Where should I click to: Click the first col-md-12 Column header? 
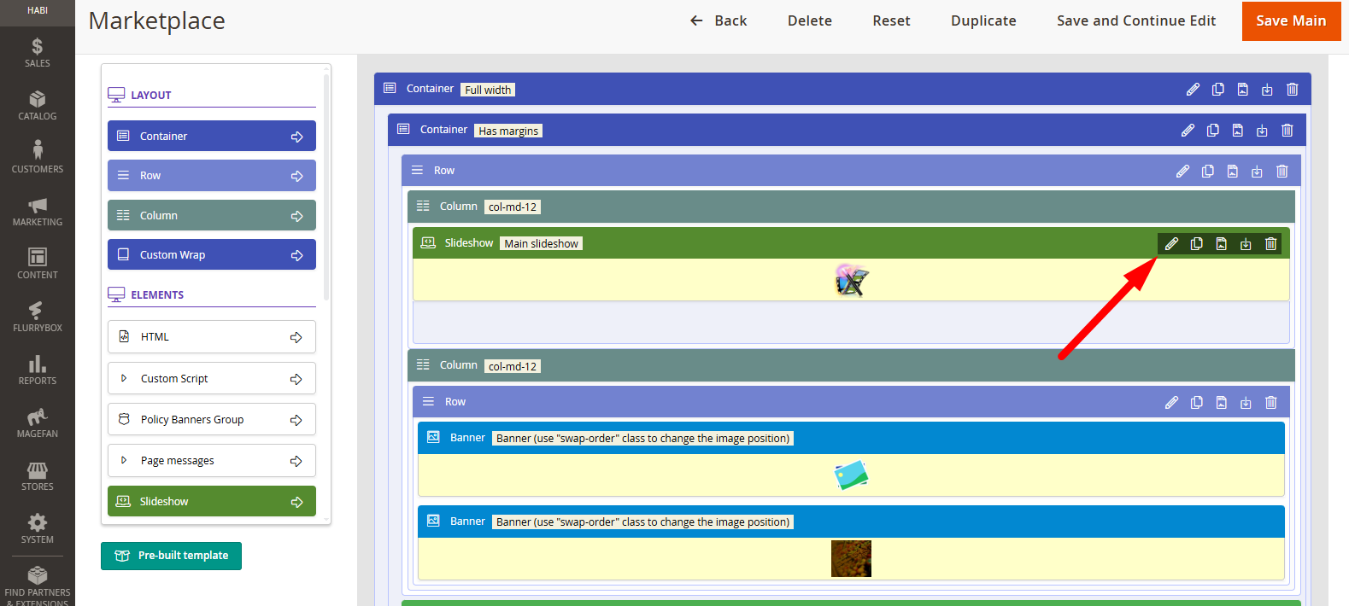tap(851, 207)
